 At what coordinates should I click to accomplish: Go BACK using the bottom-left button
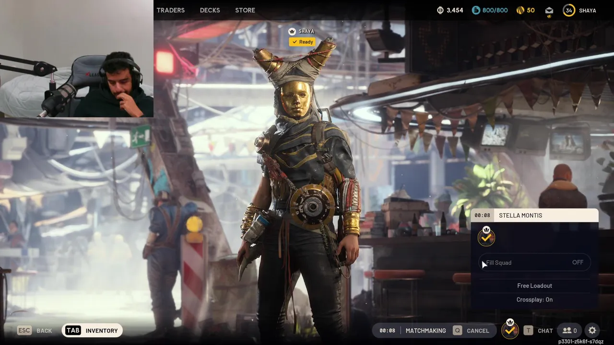35,331
